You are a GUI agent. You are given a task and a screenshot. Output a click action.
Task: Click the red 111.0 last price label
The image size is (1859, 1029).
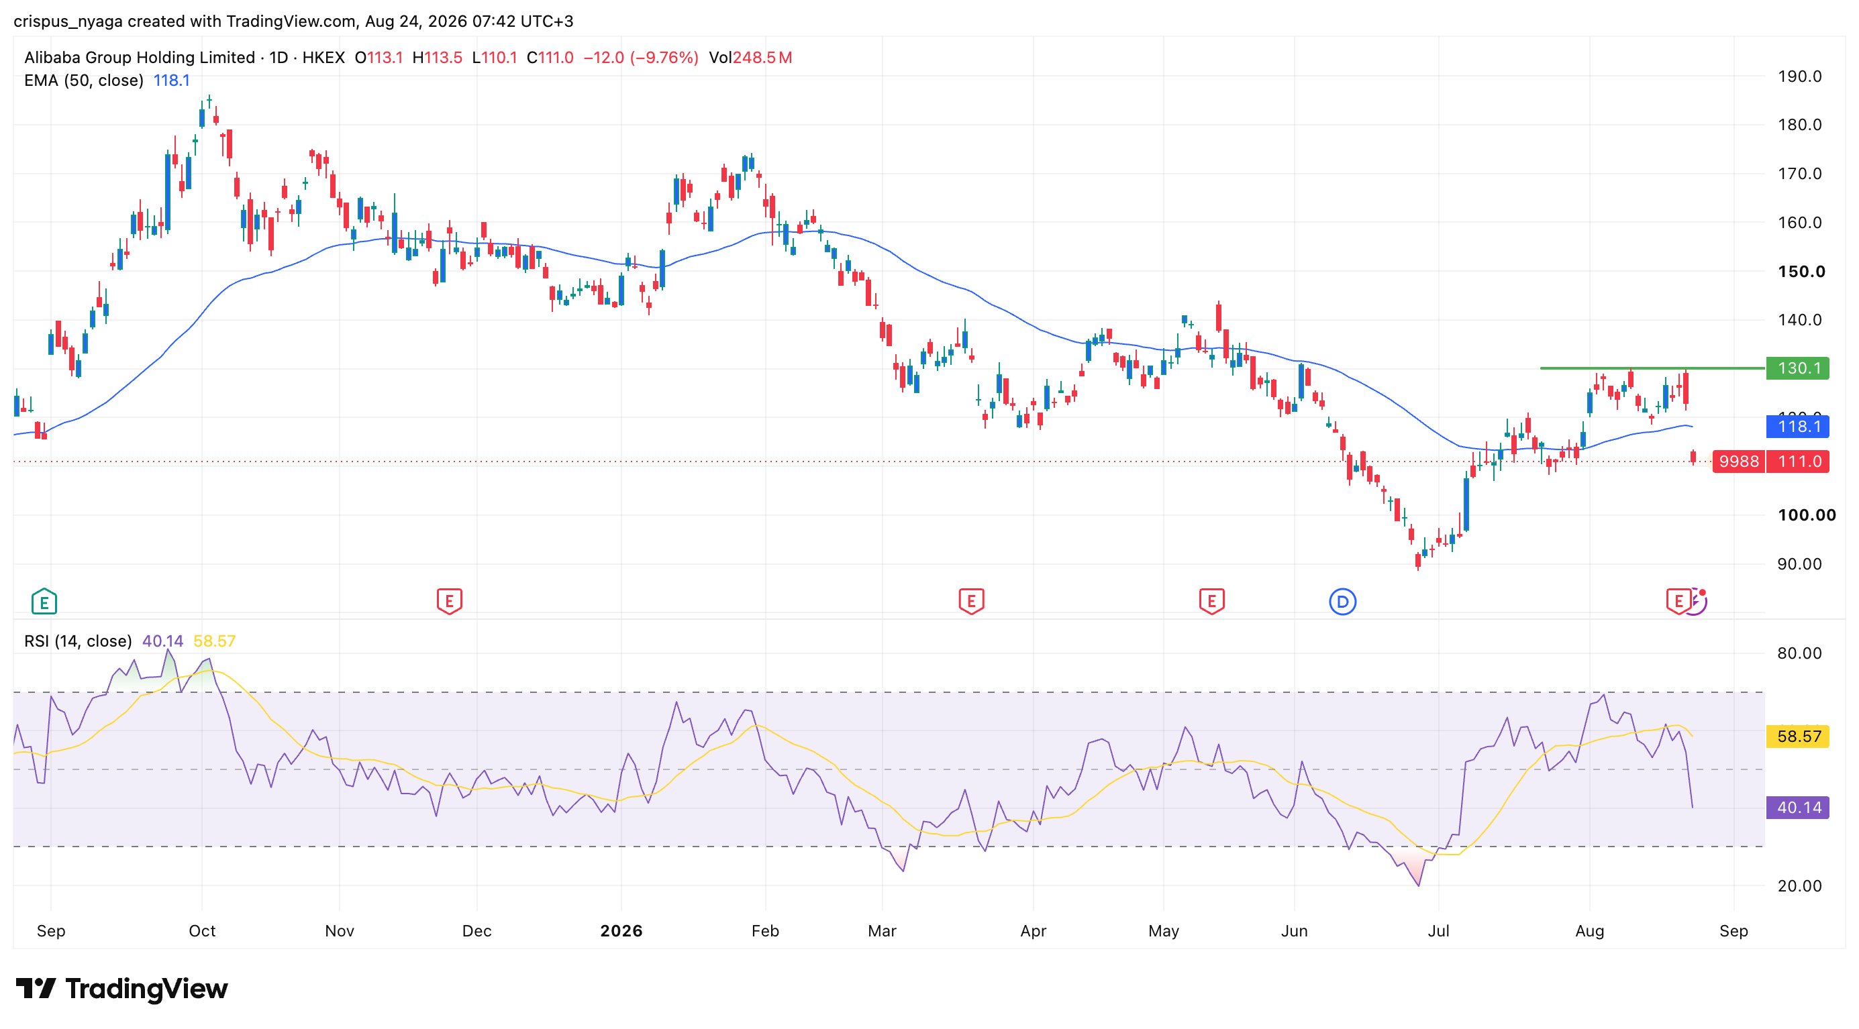tap(1798, 462)
